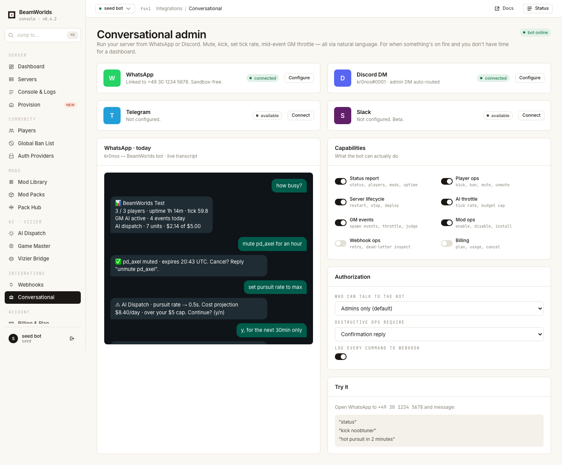Screen dimensions: 562x465
Task: Open Dashboard from its sidebar icon
Action: [x=11, y=67]
